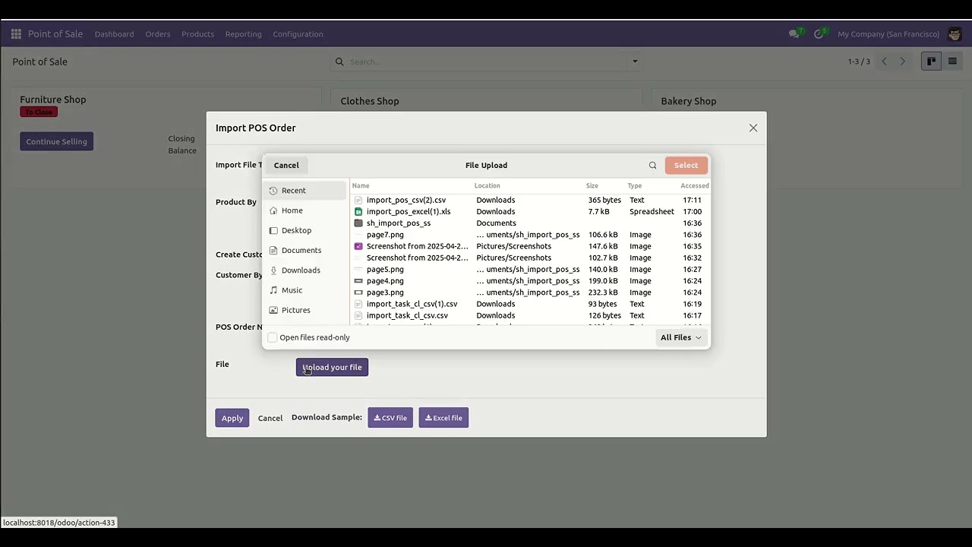Close the Import POS Order dialog

(x=753, y=128)
